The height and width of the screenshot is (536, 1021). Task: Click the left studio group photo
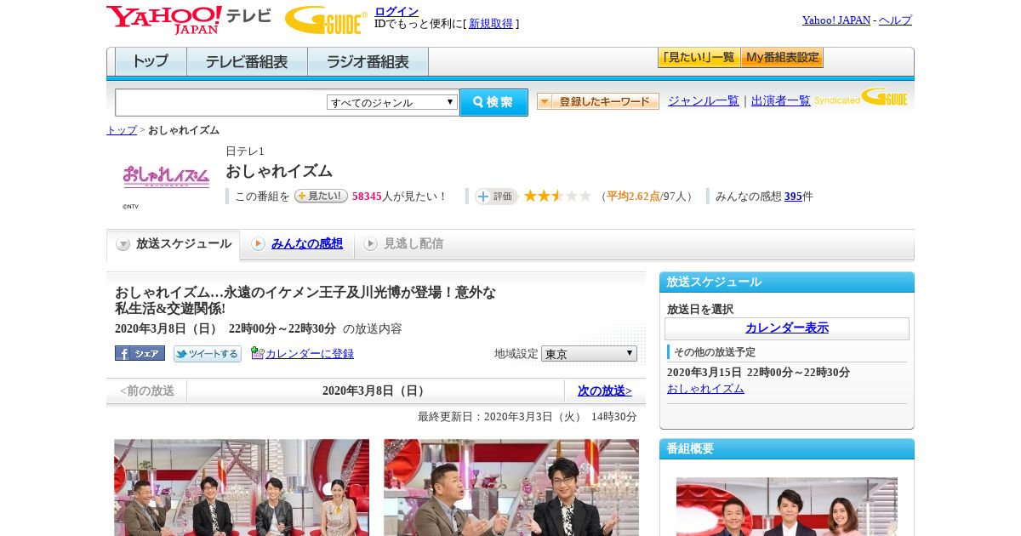click(242, 488)
